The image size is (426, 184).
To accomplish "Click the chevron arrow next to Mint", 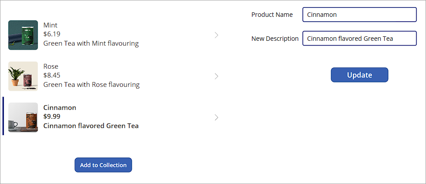I will [x=216, y=35].
